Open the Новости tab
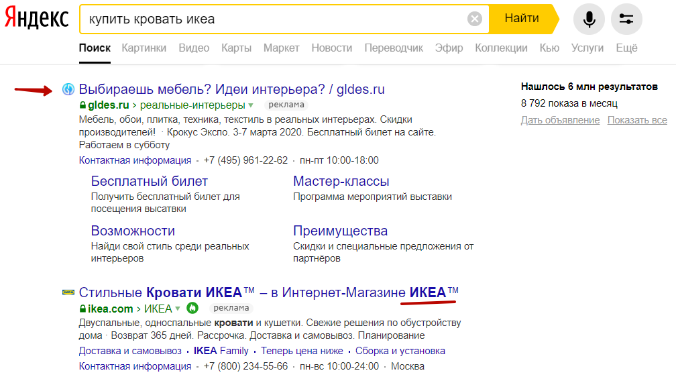Image resolution: width=676 pixels, height=383 pixels. tap(332, 48)
